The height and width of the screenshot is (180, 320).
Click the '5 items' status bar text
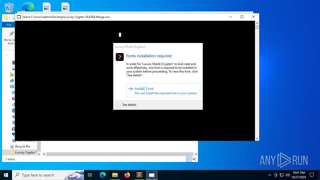coord(10,159)
